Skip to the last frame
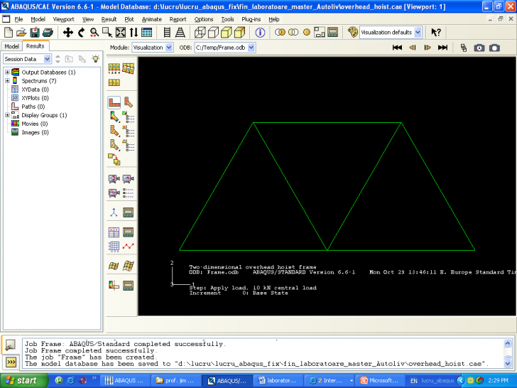Image resolution: width=517 pixels, height=388 pixels. (x=442, y=48)
